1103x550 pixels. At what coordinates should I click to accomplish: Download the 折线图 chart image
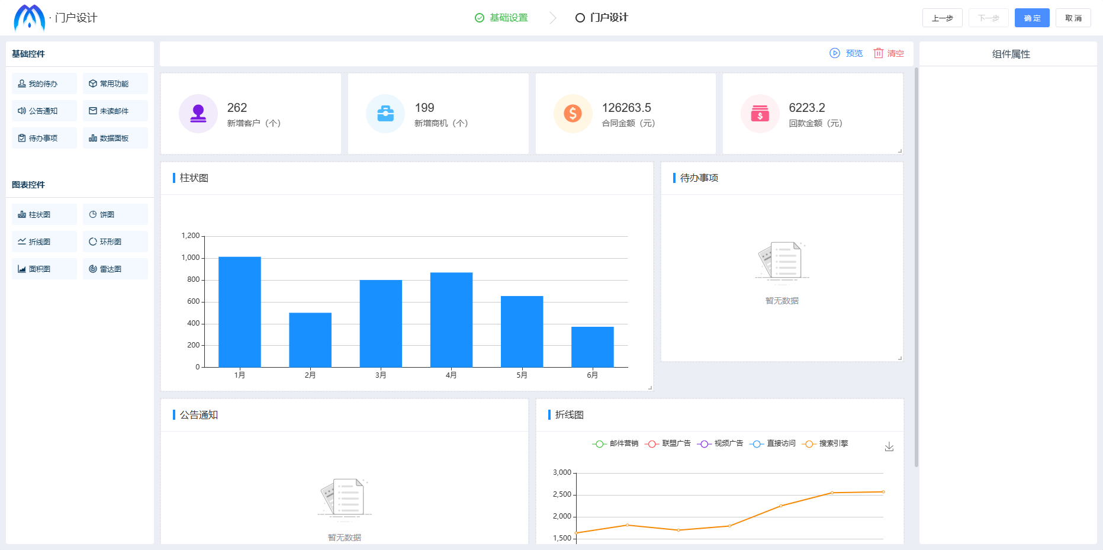[889, 447]
